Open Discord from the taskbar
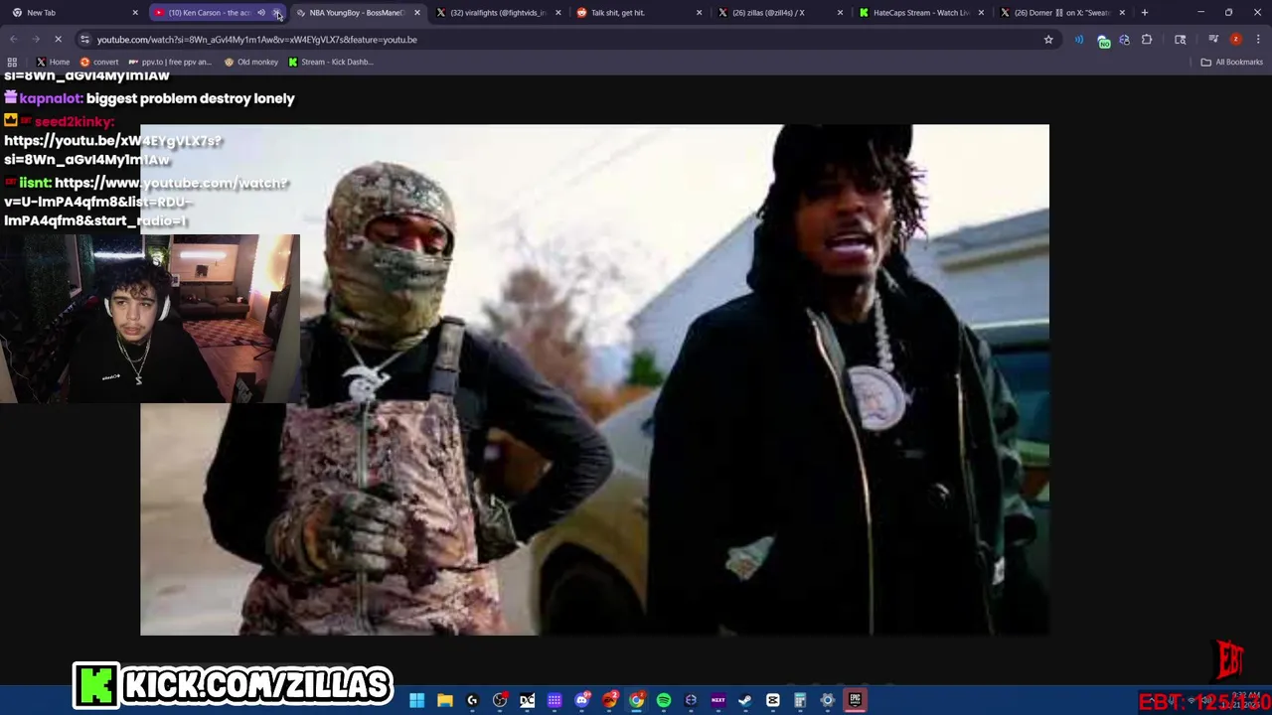The image size is (1272, 715). (582, 700)
